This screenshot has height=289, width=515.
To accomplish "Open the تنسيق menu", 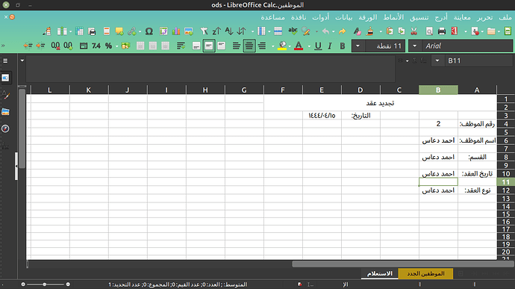I will 419,17.
